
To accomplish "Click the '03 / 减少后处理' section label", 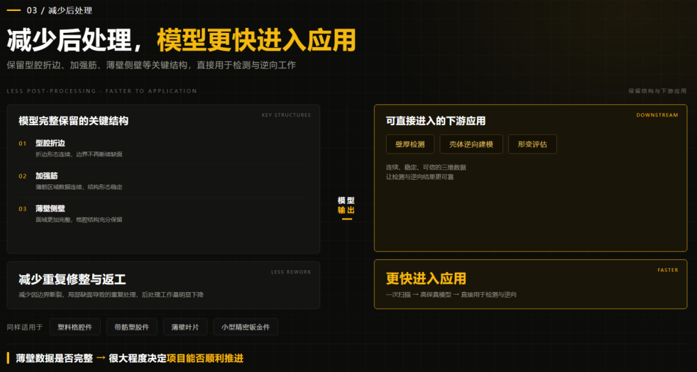I will coord(59,10).
